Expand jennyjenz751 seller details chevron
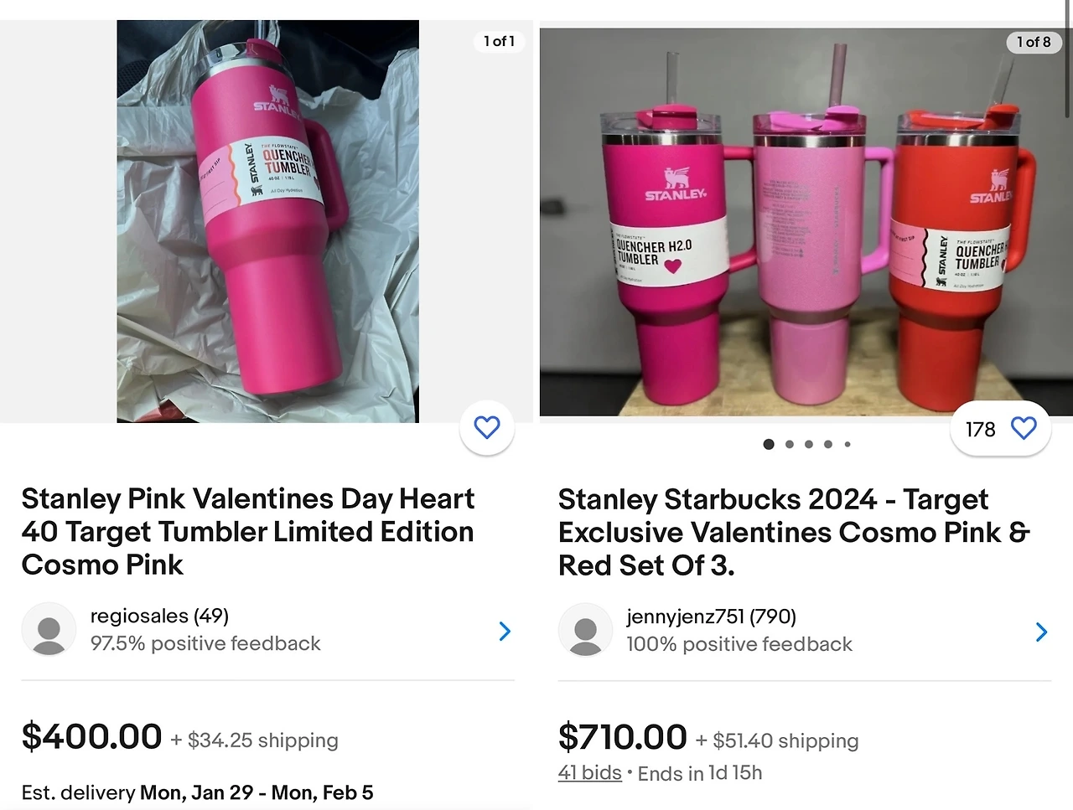 point(1041,632)
